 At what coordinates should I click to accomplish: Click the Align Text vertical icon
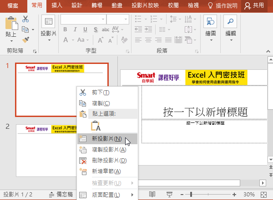(x=188, y=29)
